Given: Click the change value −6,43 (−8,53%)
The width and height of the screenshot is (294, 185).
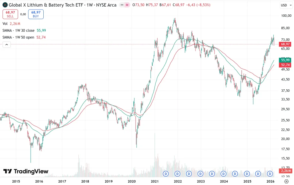Looking at the screenshot, I should (x=198, y=5).
